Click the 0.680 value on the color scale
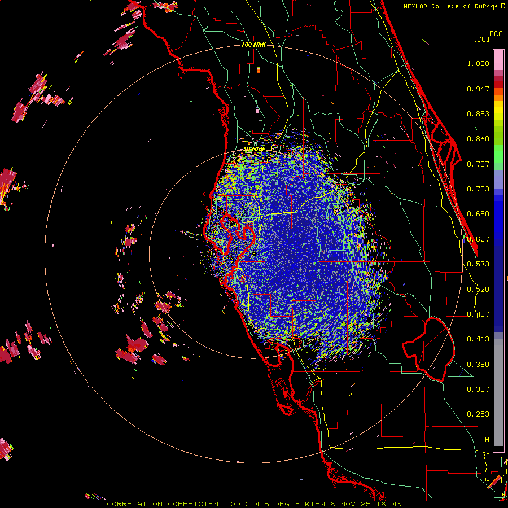 478,214
